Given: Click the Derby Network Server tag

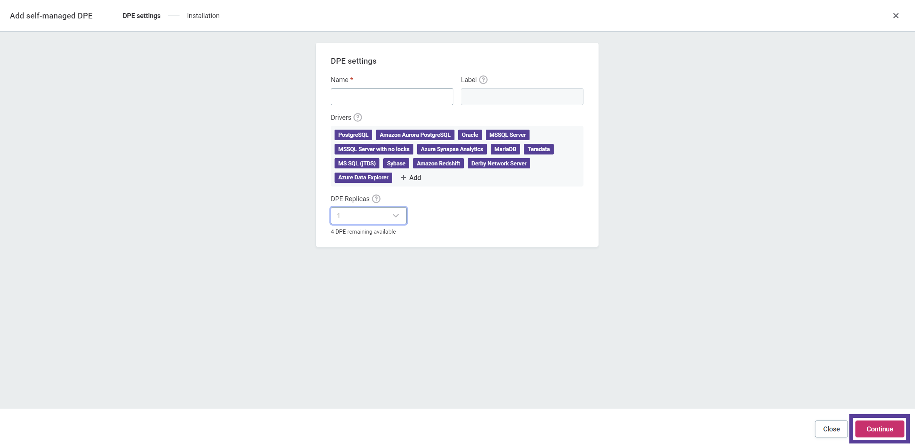Looking at the screenshot, I should tap(499, 164).
